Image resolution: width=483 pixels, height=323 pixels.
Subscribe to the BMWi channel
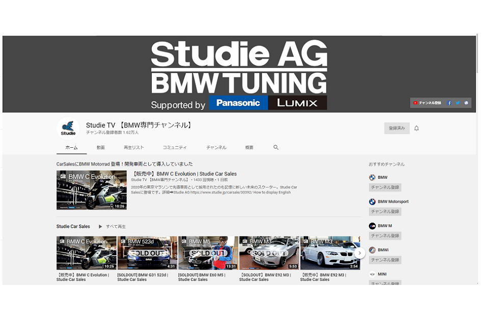(385, 260)
